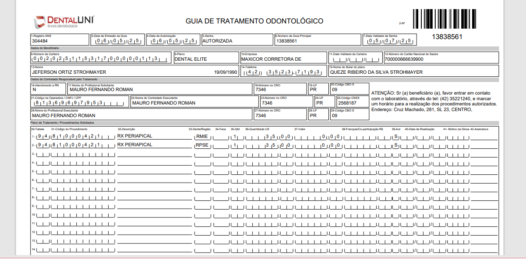This screenshot has width=526, height=259.
Task: Click PR in field 19-UF
Action: (313, 90)
